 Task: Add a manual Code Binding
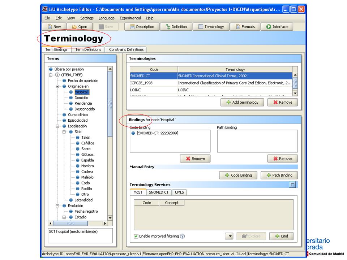click(238, 175)
